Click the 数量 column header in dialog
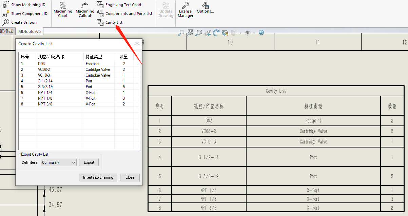 pos(123,57)
